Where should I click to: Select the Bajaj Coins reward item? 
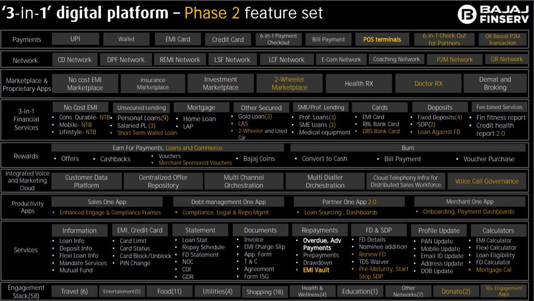pyautogui.click(x=259, y=159)
